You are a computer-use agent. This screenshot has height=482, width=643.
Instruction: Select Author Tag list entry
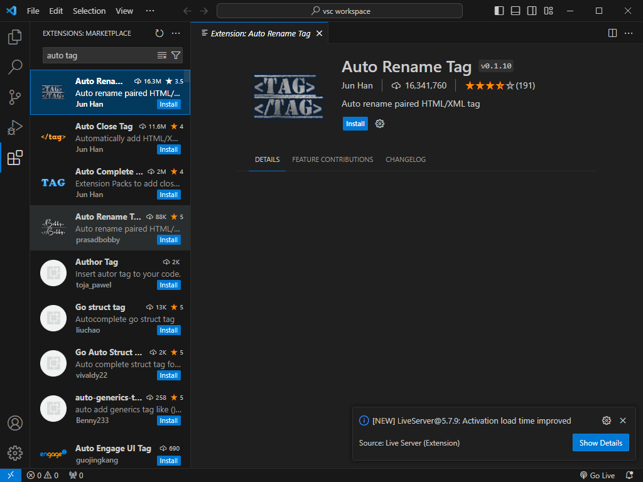(110, 273)
